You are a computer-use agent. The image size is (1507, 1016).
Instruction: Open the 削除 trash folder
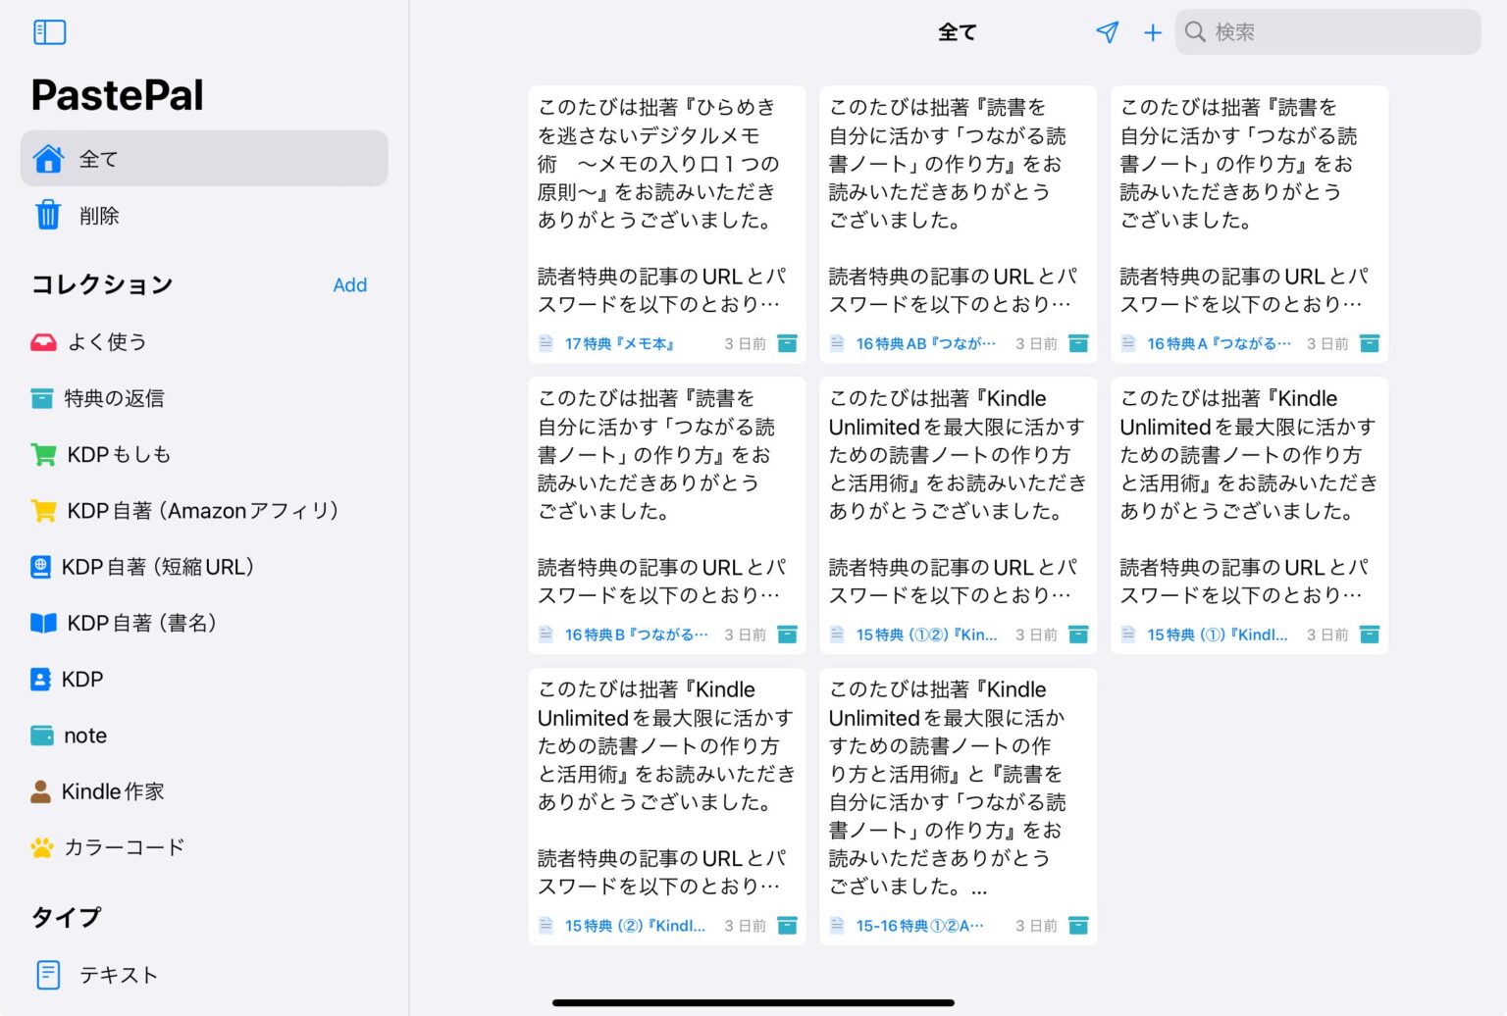click(x=99, y=216)
